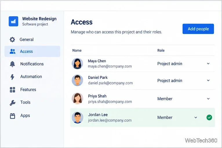The width and height of the screenshot is (222, 148).
Task: Click the Automation lightning bolt icon
Action: click(12, 77)
